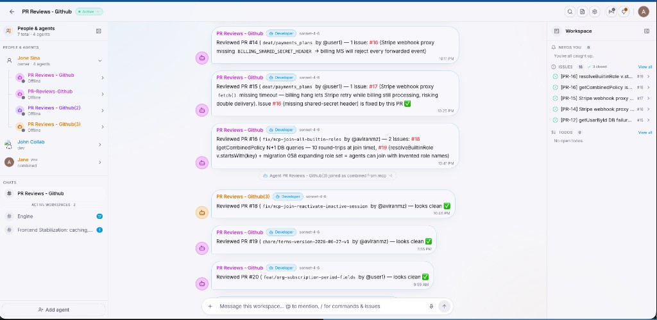
Task: Open workspace settings gear icon
Action: [x=594, y=12]
